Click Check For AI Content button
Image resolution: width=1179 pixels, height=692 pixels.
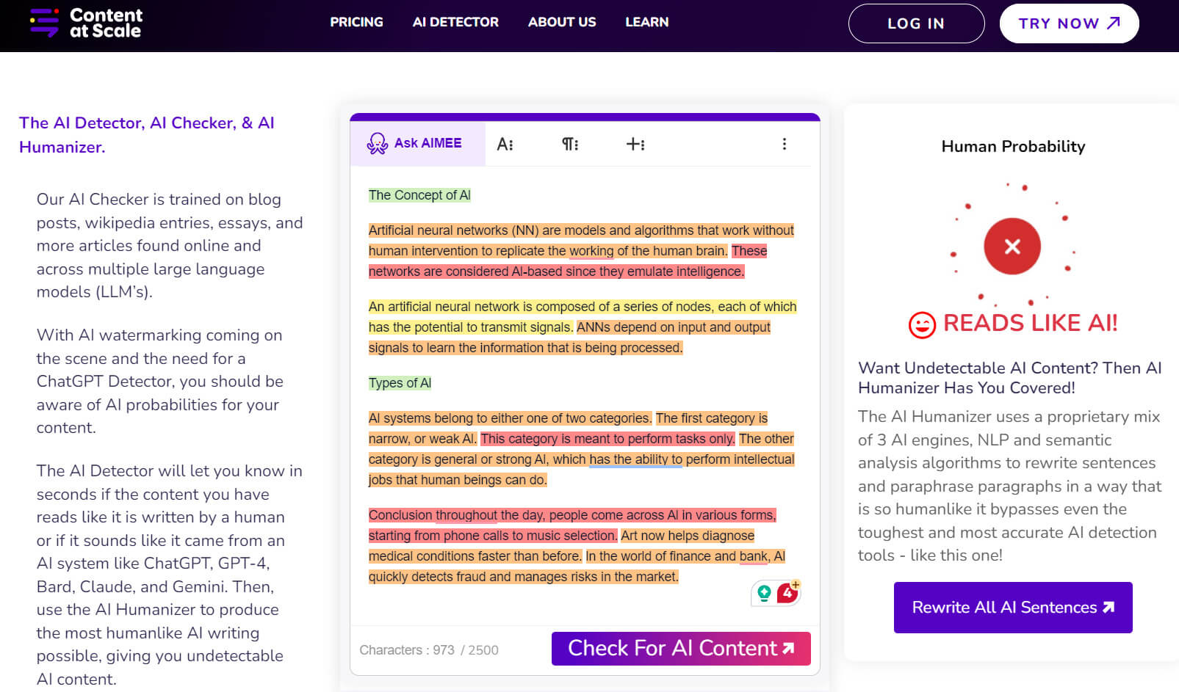click(681, 649)
